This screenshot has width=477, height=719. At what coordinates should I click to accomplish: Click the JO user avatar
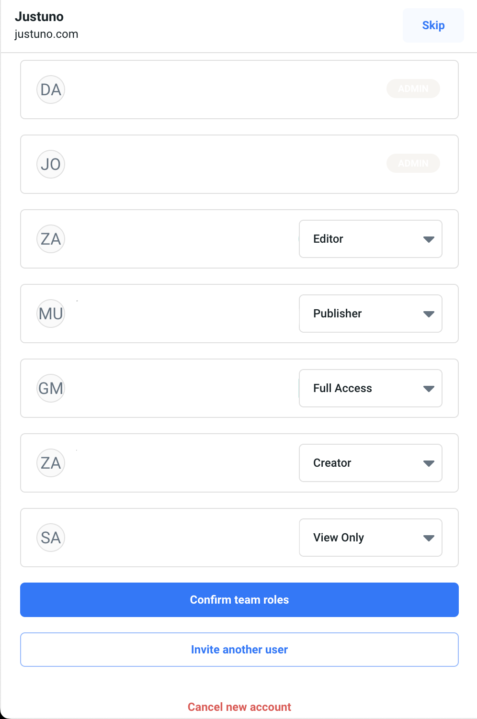[51, 164]
